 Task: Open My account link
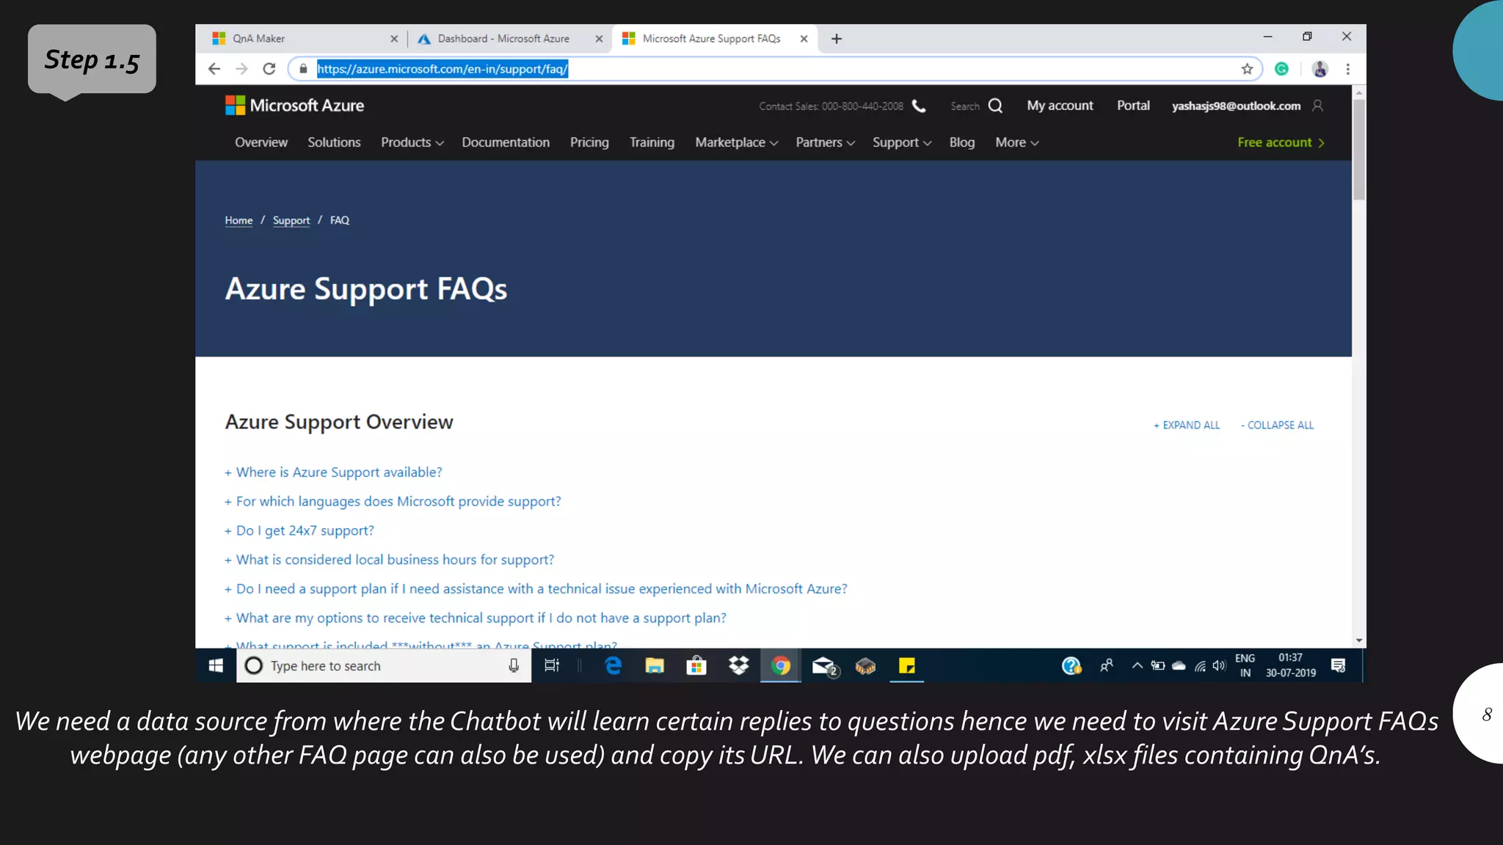1060,106
